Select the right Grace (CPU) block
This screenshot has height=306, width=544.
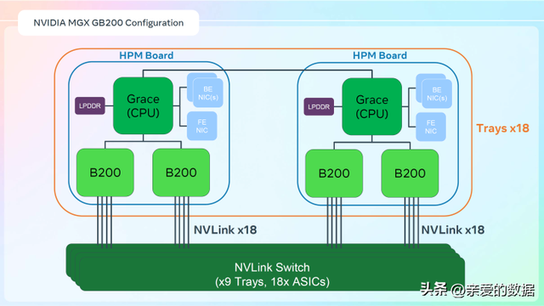(x=372, y=106)
